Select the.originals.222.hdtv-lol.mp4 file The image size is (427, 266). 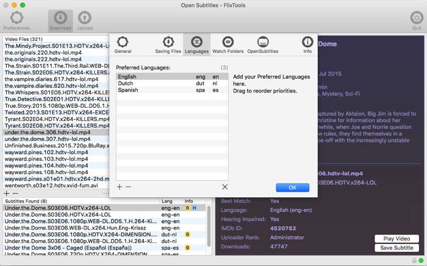point(56,59)
